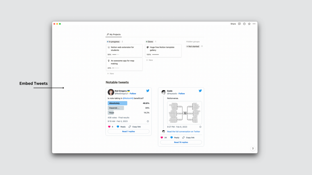312x175 pixels.
Task: Open page history clock icon
Action: coord(244,24)
